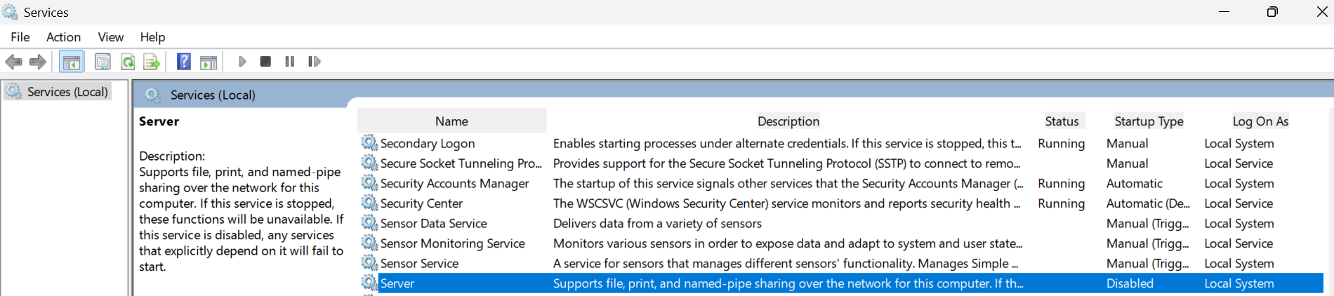Click the Pause Service icon
Screen dimensions: 1334x296
289,62
